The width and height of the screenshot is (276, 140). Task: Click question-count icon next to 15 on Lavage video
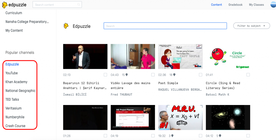127,75
